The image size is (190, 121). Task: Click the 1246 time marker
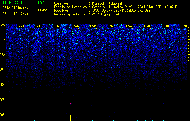point(111,26)
